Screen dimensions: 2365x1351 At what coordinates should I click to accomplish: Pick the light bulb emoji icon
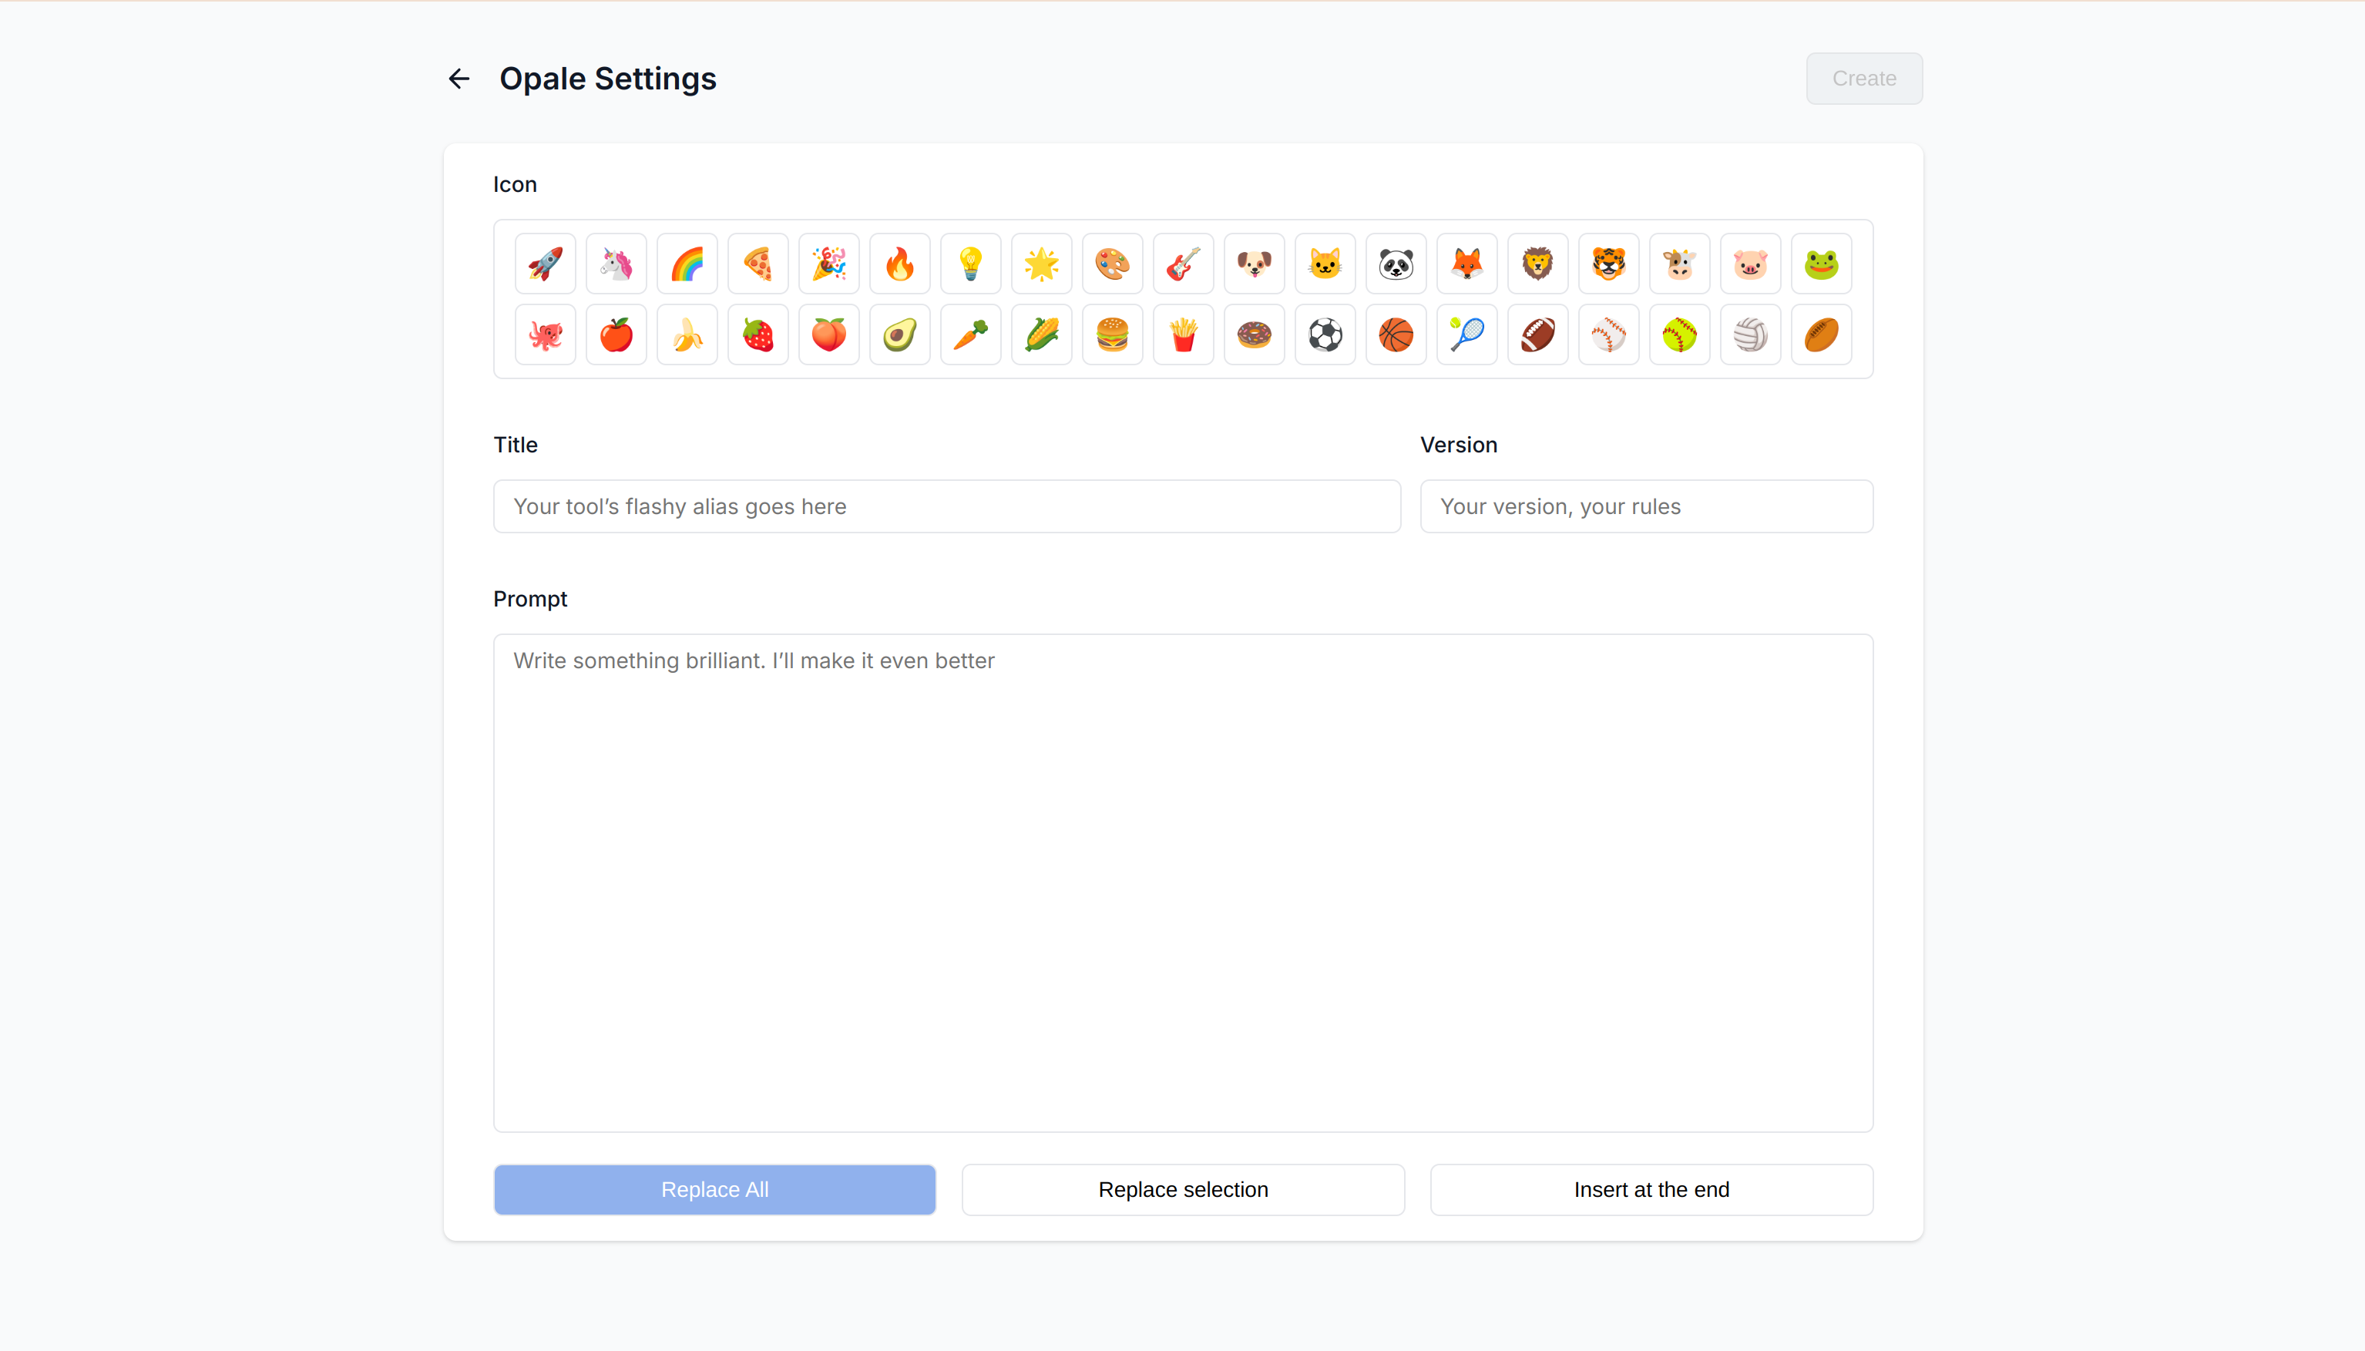(x=970, y=264)
